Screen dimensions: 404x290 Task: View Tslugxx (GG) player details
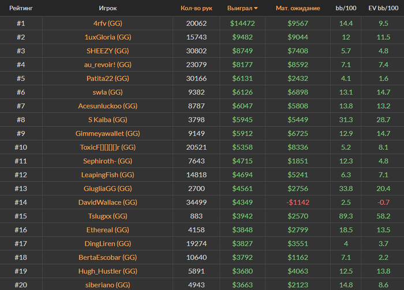pyautogui.click(x=108, y=216)
